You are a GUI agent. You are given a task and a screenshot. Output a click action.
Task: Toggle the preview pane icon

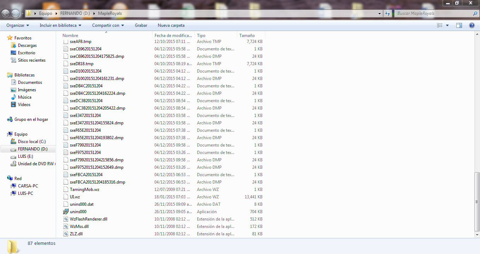(x=459, y=25)
